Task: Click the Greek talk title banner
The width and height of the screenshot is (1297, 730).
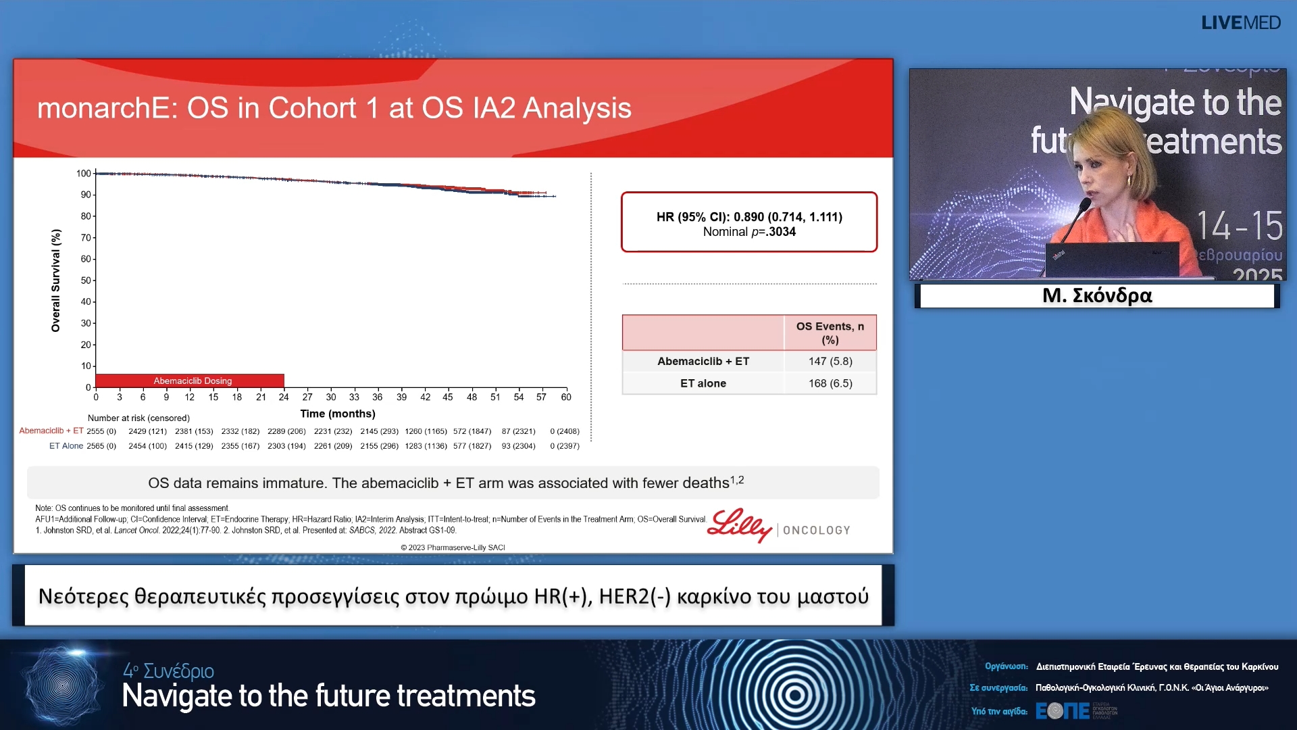Action: [453, 596]
